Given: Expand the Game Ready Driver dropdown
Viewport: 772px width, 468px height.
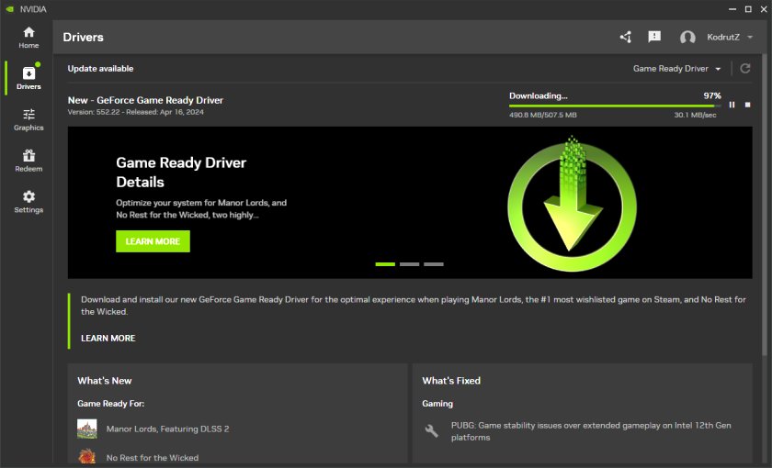Looking at the screenshot, I should coord(677,69).
